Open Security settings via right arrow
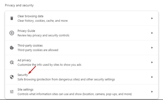The width and height of the screenshot is (163, 100). (152, 77)
